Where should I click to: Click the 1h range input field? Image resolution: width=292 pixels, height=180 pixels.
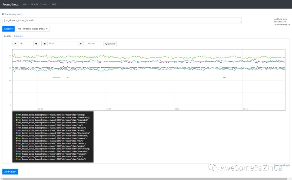click(x=26, y=43)
